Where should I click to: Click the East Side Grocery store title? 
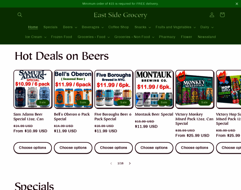[x=120, y=15]
